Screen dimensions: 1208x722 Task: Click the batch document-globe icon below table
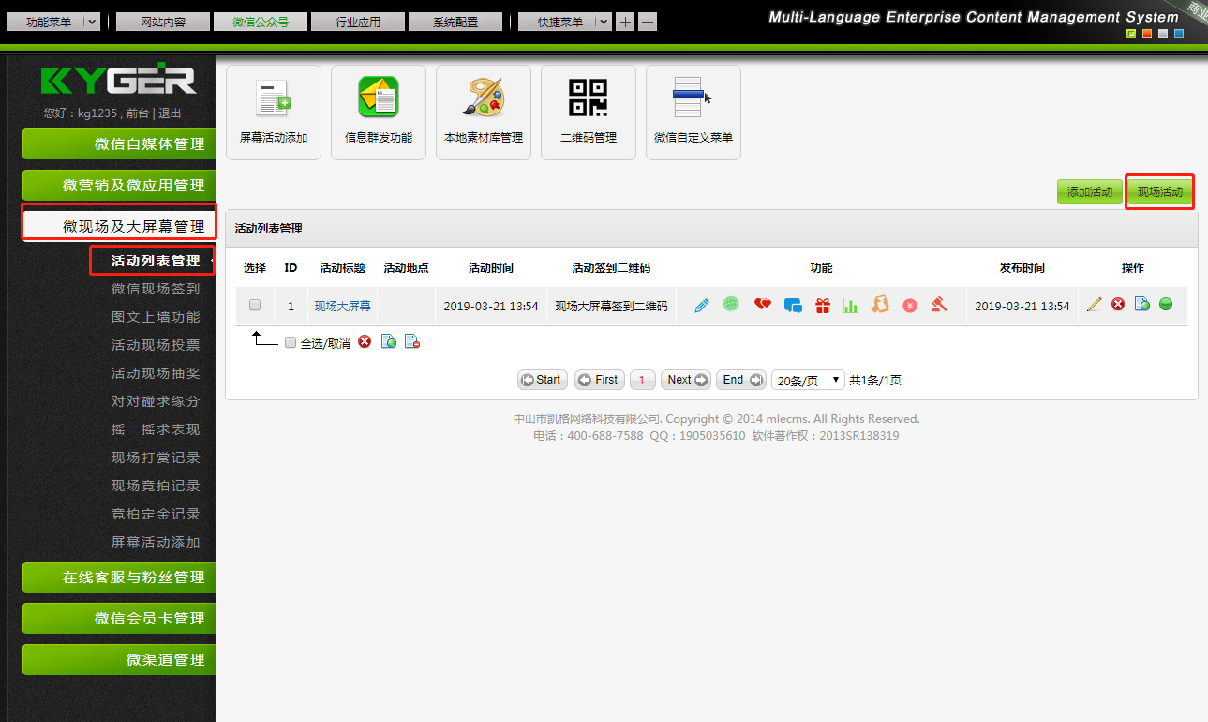click(388, 342)
